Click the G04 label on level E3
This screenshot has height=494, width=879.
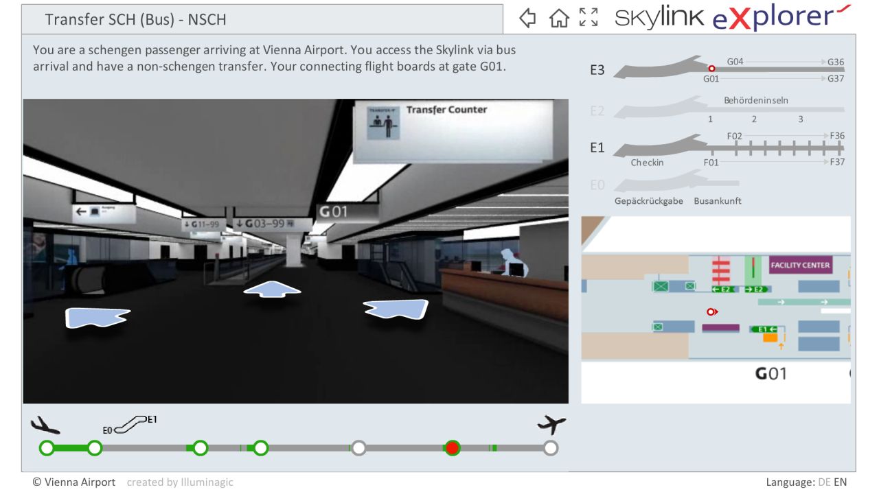pyautogui.click(x=735, y=62)
